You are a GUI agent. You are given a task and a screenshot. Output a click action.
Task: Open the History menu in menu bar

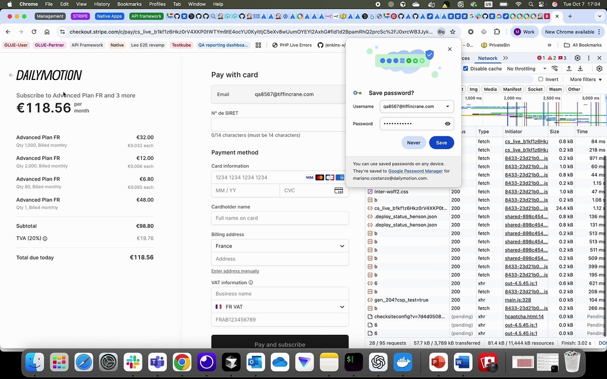pyautogui.click(x=102, y=4)
